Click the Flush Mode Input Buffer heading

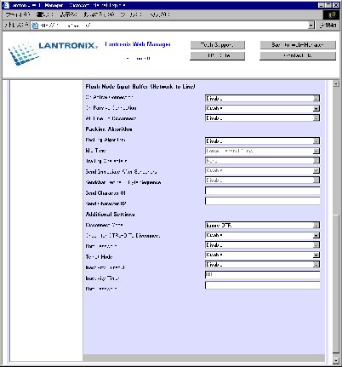pyautogui.click(x=140, y=87)
